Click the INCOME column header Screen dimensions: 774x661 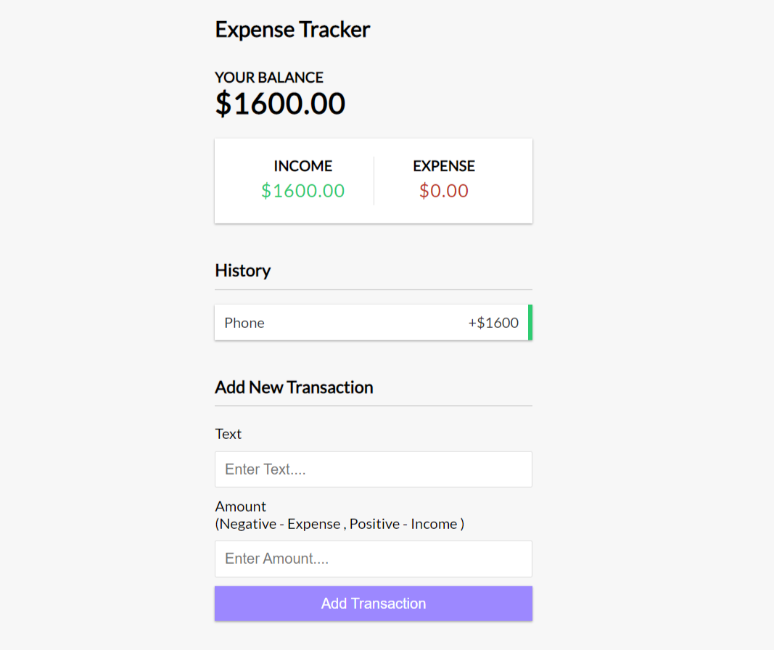[302, 166]
